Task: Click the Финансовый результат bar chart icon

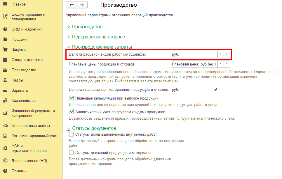Action: coord(5,113)
